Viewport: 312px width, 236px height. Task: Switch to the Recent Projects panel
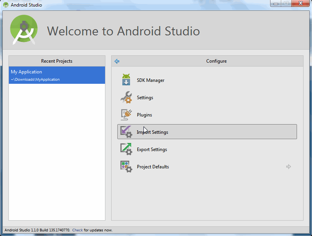pos(57,61)
